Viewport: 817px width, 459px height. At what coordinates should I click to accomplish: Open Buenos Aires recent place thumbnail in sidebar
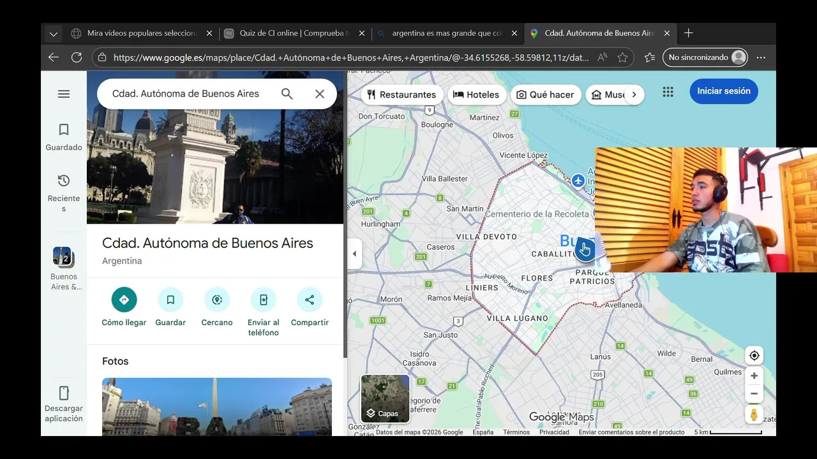tap(63, 257)
